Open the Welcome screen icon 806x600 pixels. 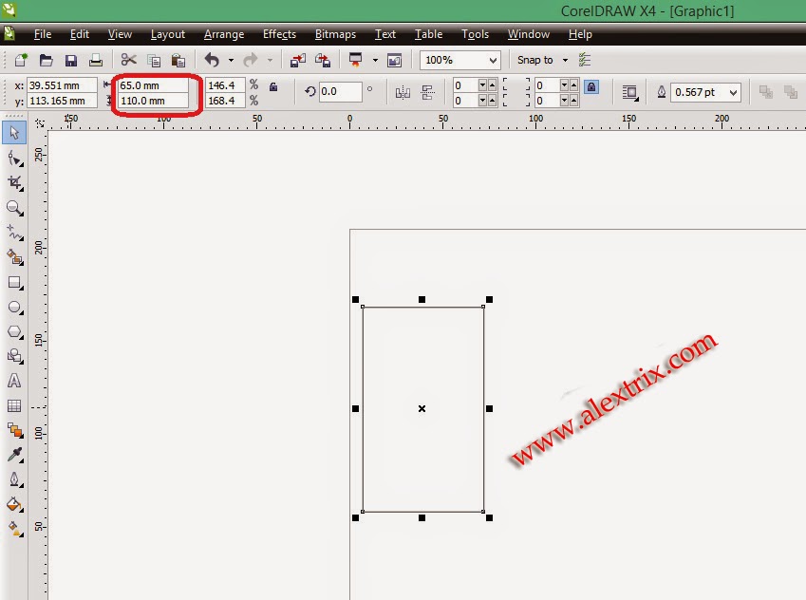point(394,60)
